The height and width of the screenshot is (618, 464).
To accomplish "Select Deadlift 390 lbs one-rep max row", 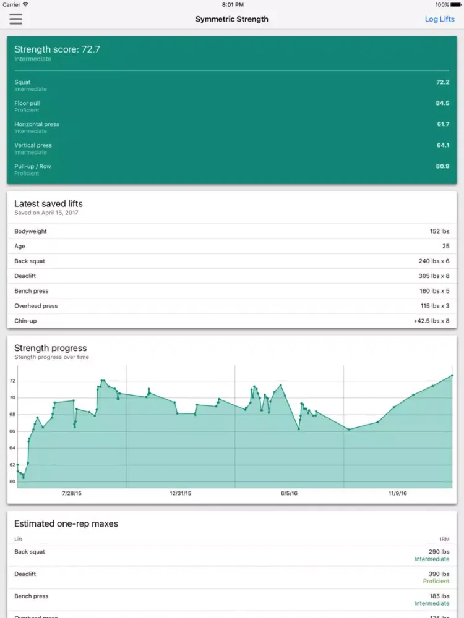I will point(232,577).
